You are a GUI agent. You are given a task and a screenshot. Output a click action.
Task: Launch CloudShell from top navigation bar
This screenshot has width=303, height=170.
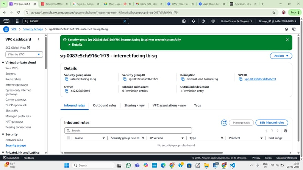click(184, 21)
